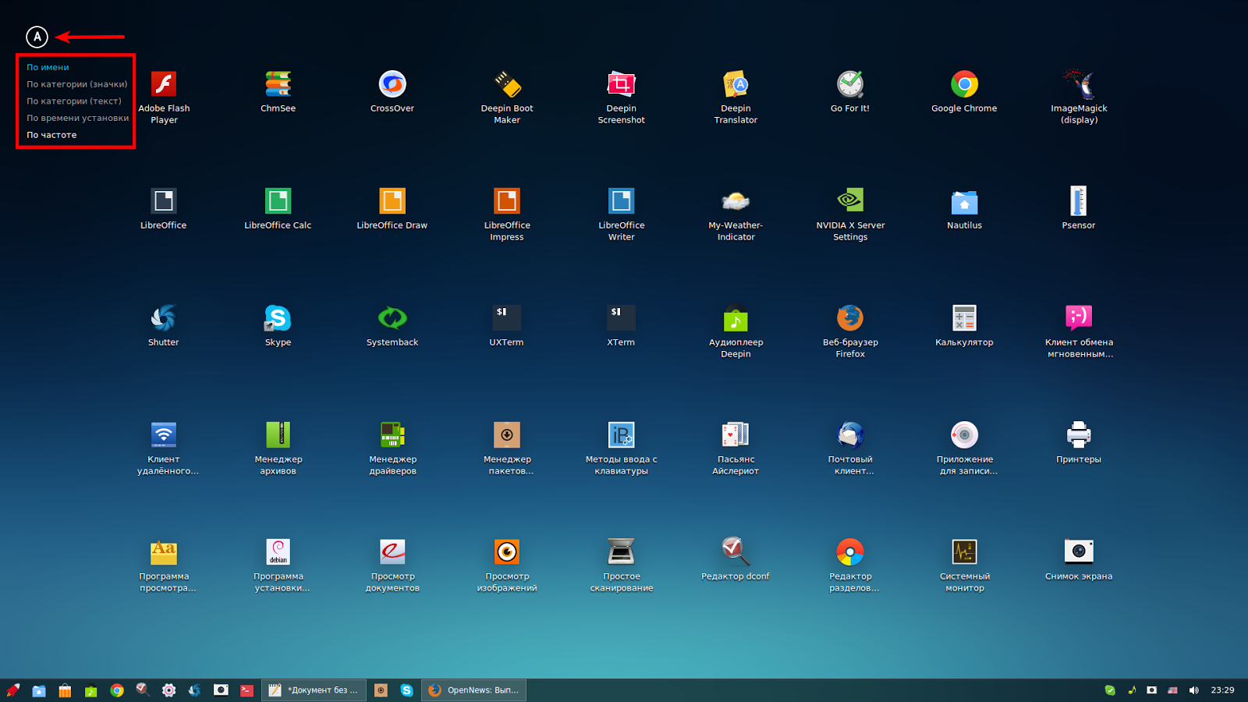This screenshot has width=1248, height=702.
Task: Open Nautilus file manager in launcher grid
Action: pyautogui.click(x=965, y=201)
